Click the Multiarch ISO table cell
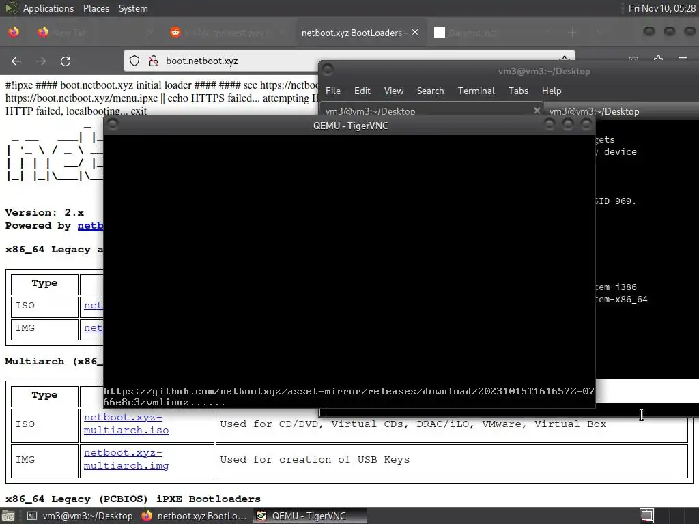 point(44,424)
